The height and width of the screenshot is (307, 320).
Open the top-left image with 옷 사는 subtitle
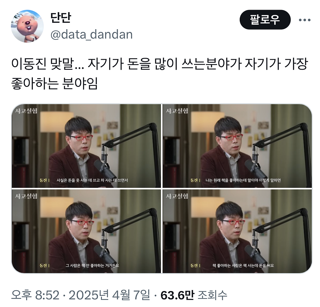coord(86,146)
